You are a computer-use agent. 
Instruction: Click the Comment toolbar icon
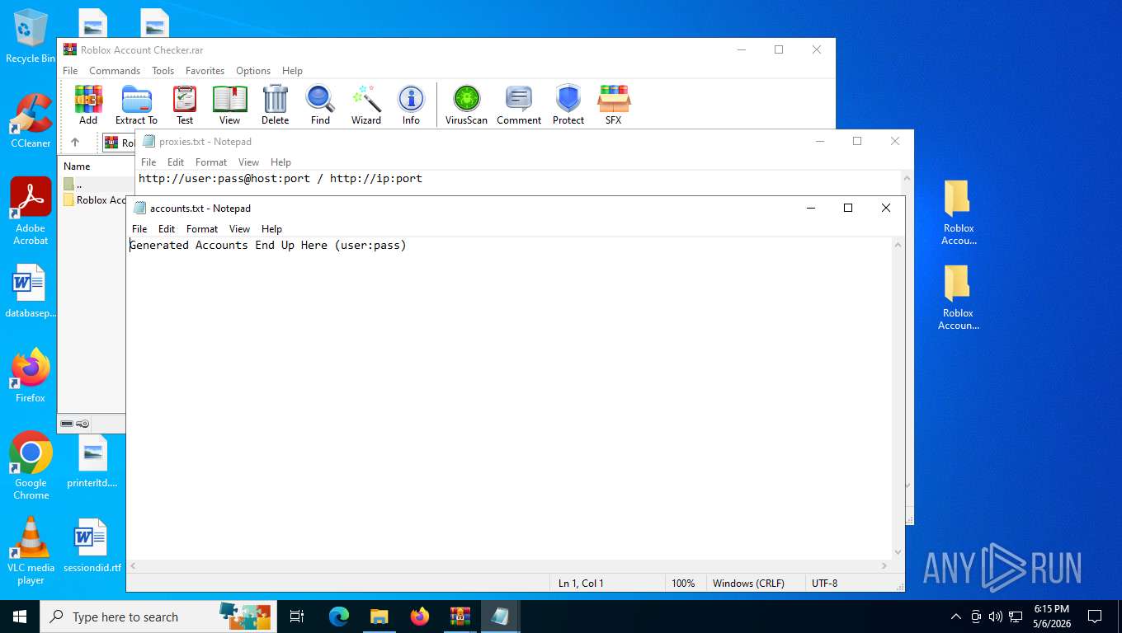[519, 105]
